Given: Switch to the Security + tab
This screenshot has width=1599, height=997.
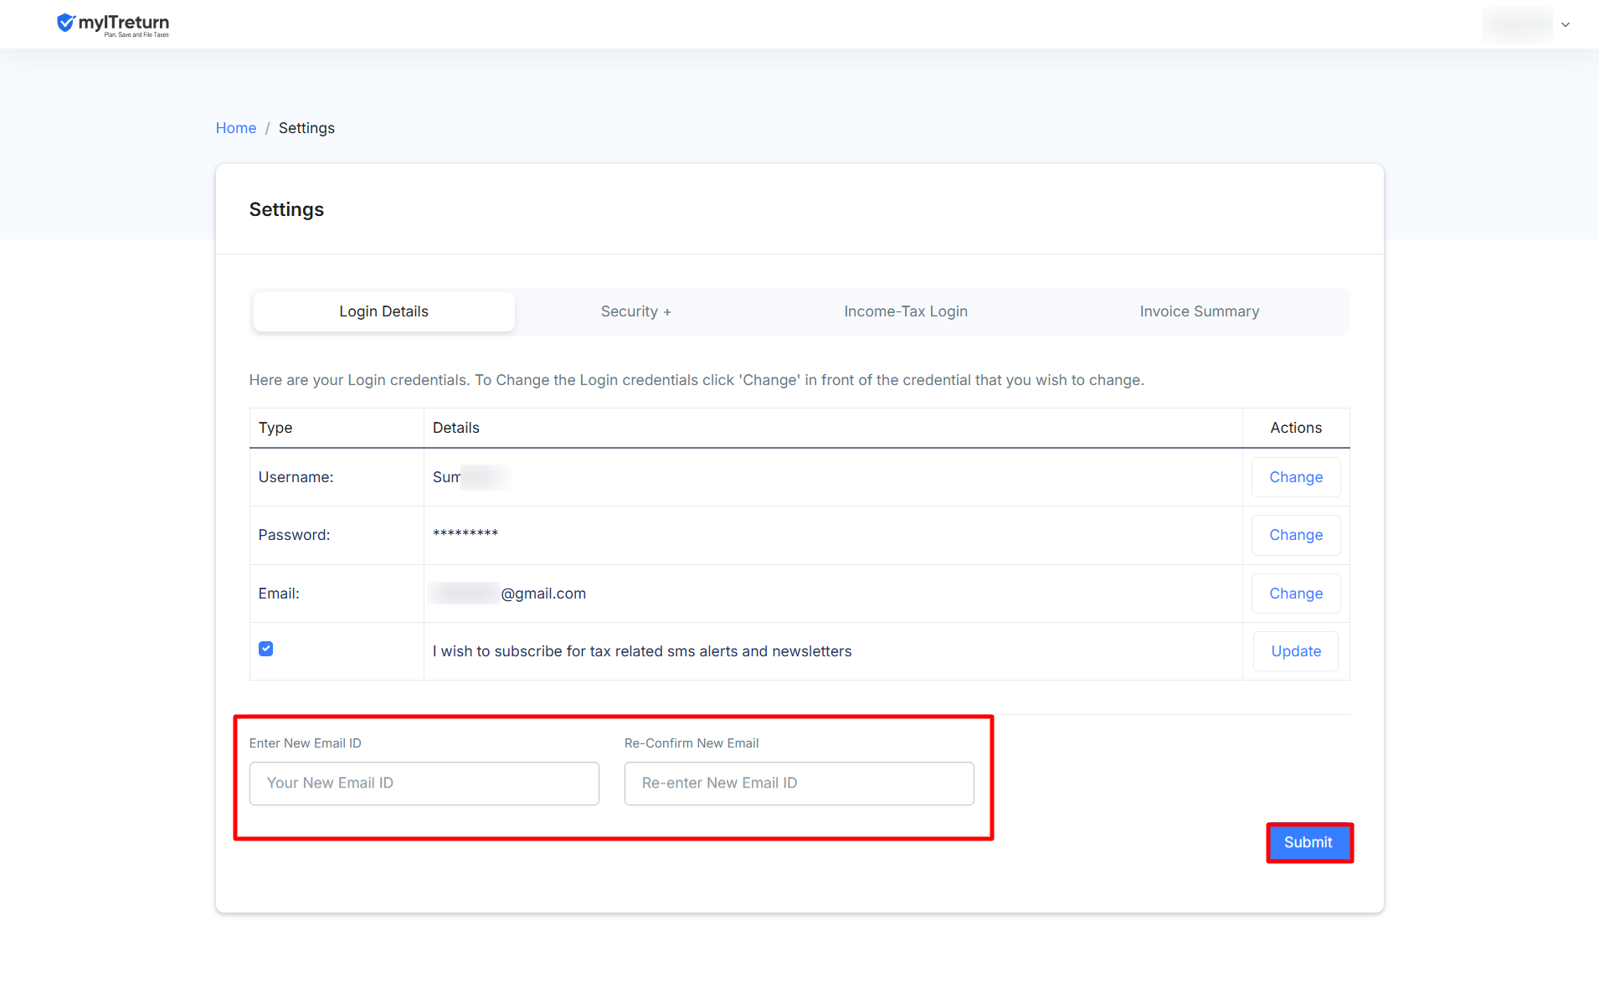Looking at the screenshot, I should 636,311.
